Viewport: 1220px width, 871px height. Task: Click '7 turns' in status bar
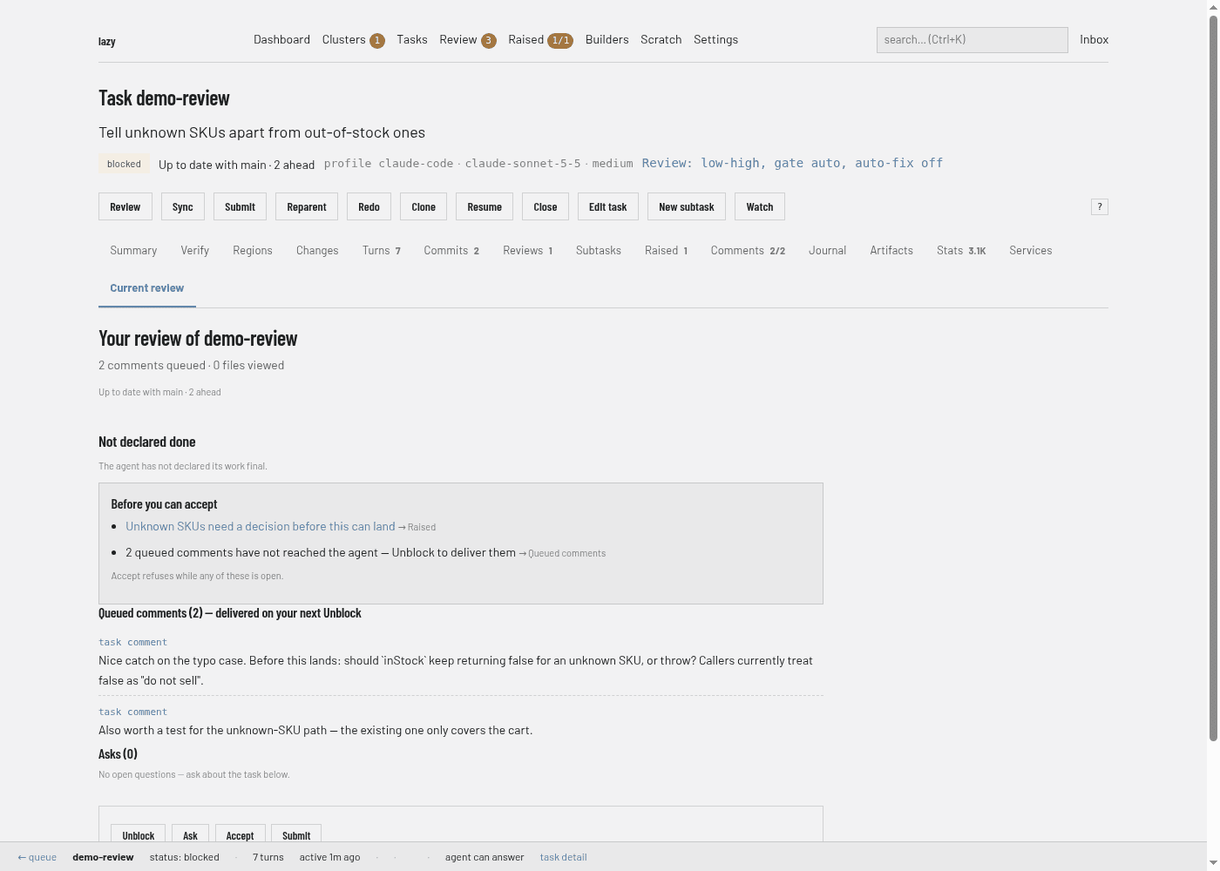click(x=268, y=857)
